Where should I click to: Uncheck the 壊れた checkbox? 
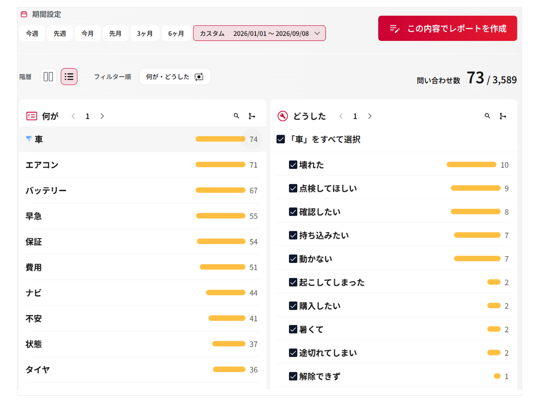[293, 165]
